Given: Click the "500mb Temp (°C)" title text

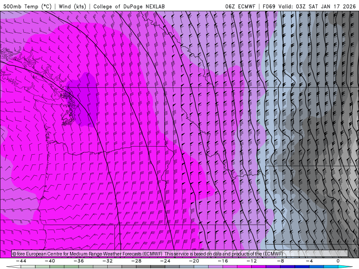Looking at the screenshot, I should click(x=27, y=6).
